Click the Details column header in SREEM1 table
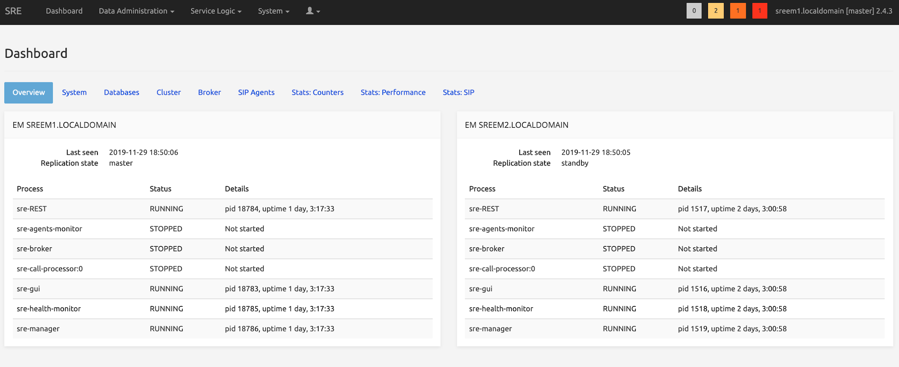 237,189
